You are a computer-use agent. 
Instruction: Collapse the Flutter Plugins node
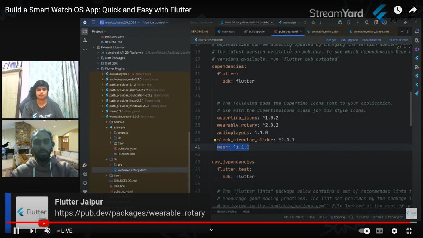coord(98,68)
